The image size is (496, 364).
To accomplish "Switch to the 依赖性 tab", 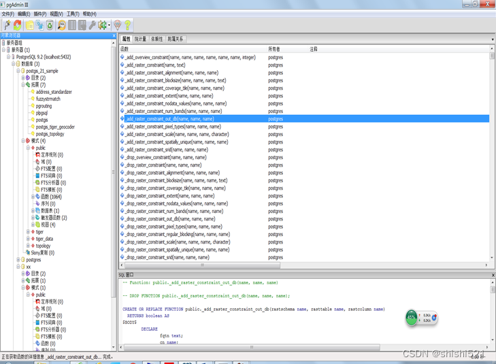I will coord(156,39).
